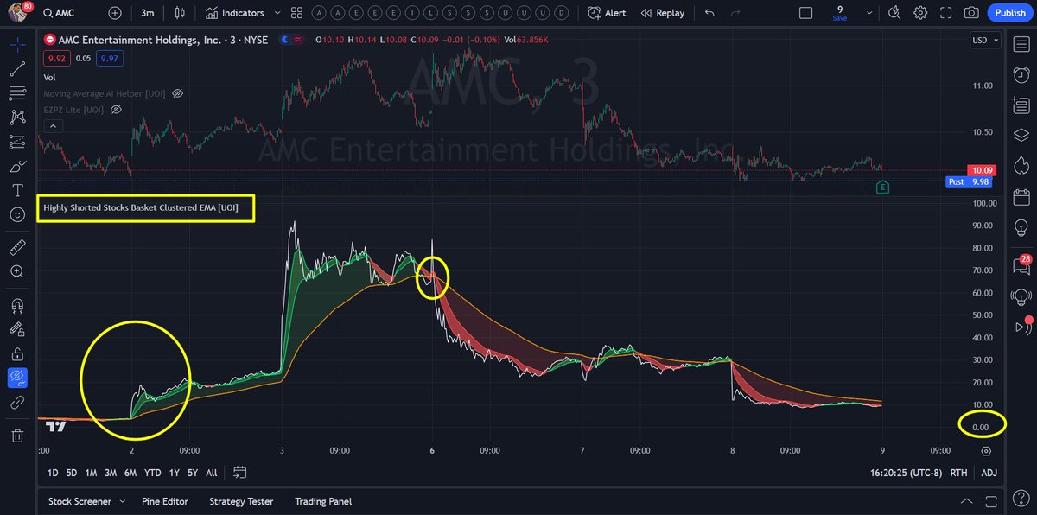Screen dimensions: 1037x515
Task: Change the candlestick chart style
Action: click(x=180, y=13)
